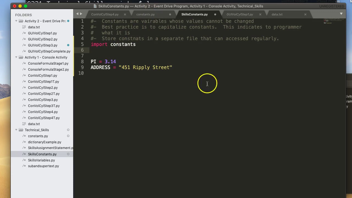Screen dimensions: 352x198
Task: Open data.txt under Activity 1 folder
Action: [34, 124]
